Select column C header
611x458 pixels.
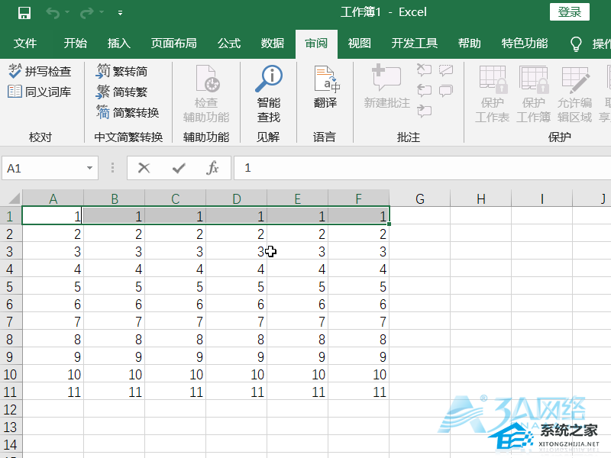(176, 198)
